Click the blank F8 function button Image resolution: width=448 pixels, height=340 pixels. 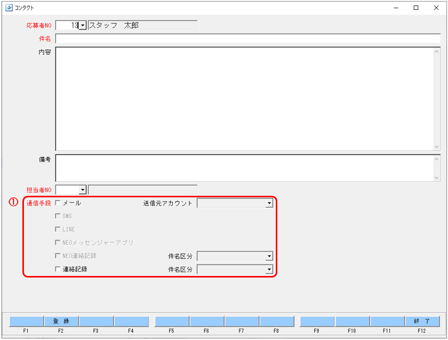277,321
